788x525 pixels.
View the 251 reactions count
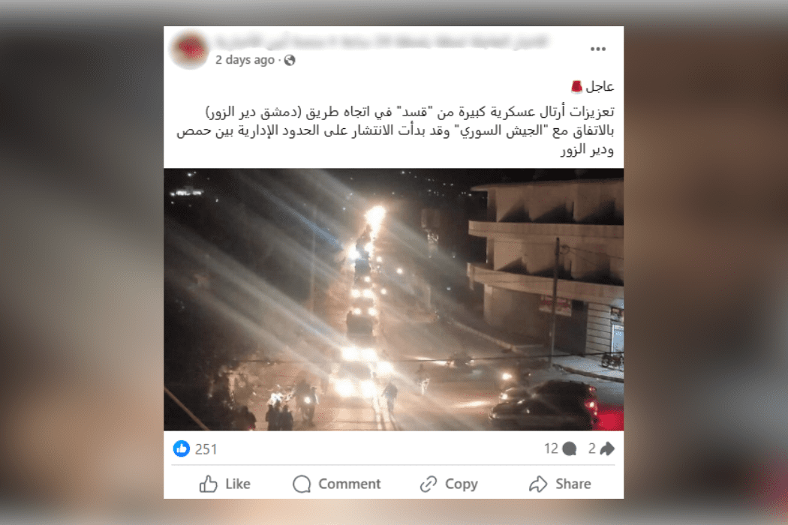206,449
